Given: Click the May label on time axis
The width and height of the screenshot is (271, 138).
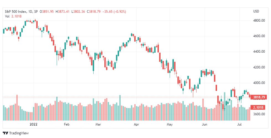Looking at the screenshot, I should pyautogui.click(x=170, y=124).
